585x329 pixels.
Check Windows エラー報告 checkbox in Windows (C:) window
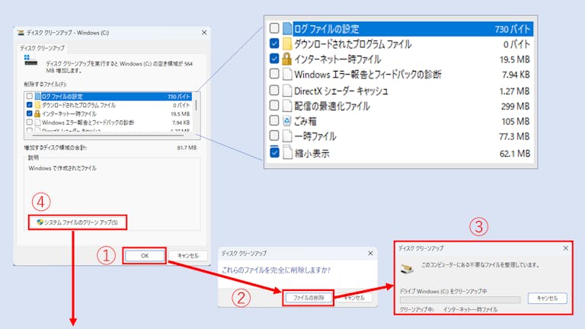pyautogui.click(x=30, y=122)
